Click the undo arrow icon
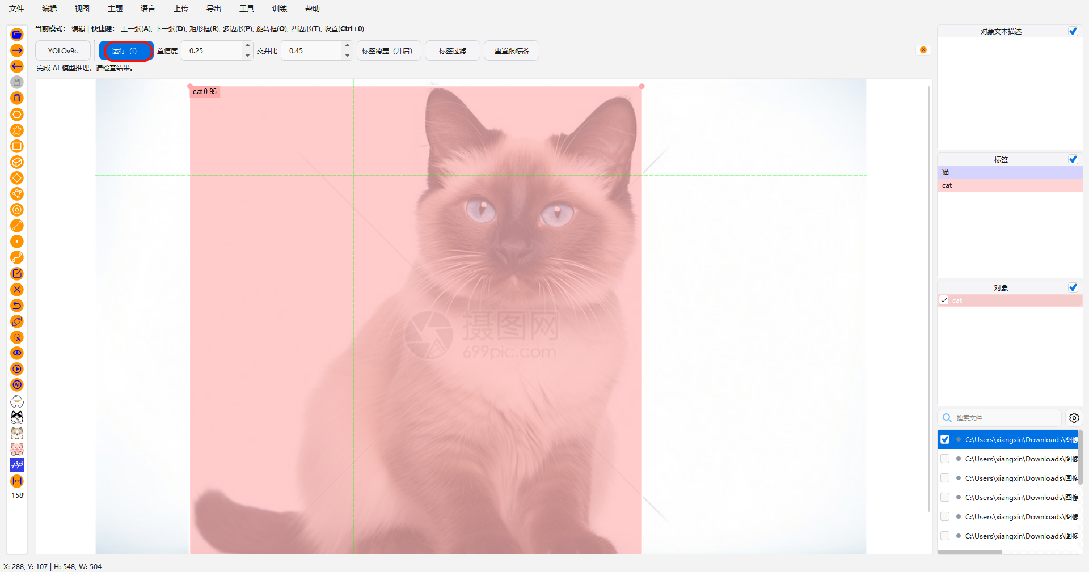 pos(17,306)
